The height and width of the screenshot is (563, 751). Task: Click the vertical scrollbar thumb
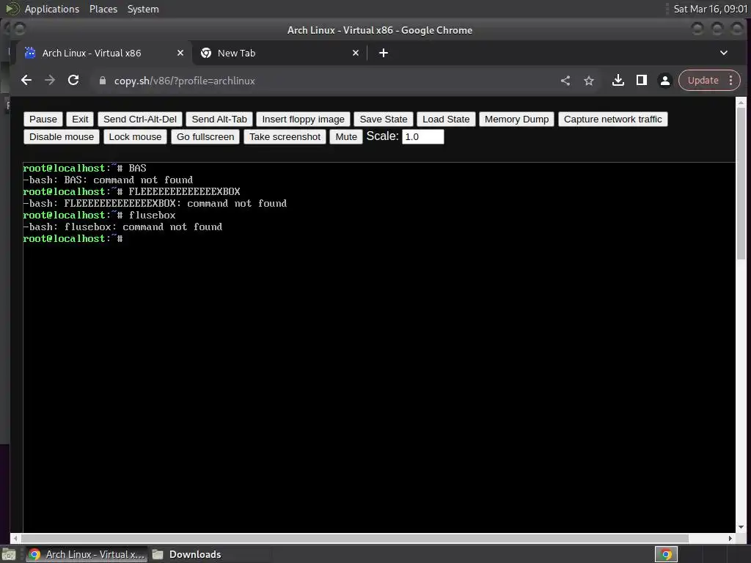[x=741, y=183]
